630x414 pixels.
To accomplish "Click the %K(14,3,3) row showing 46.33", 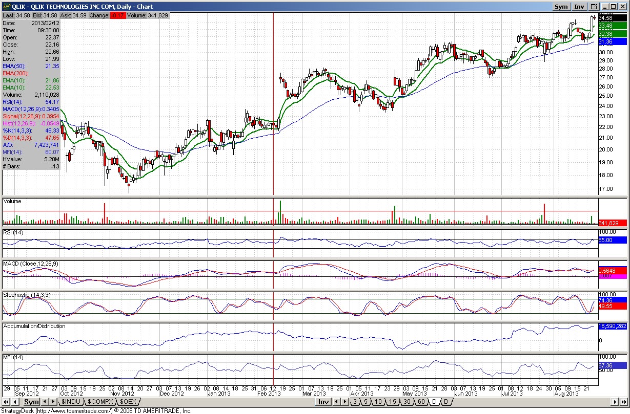I will click(x=30, y=130).
